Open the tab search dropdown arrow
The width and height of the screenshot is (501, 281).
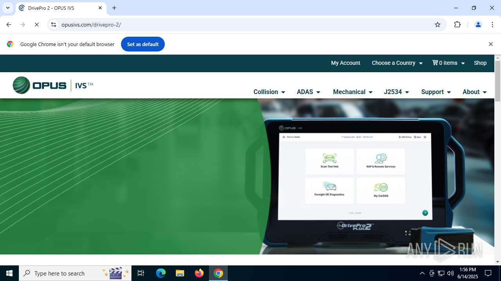click(x=8, y=8)
